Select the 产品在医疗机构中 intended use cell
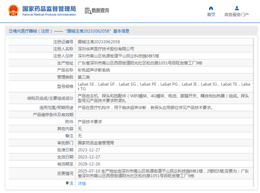Viewport: 260px width, 193px height. (x=164, y=108)
